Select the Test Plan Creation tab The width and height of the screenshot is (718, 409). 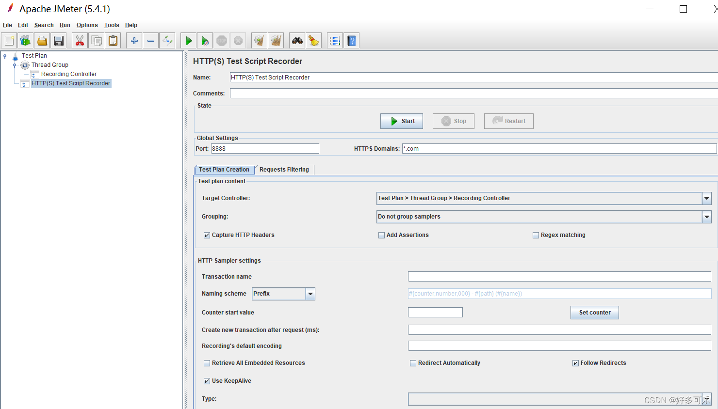pyautogui.click(x=224, y=170)
